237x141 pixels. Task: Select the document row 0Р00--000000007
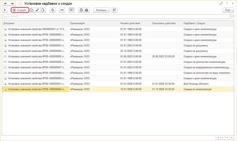click(118, 67)
